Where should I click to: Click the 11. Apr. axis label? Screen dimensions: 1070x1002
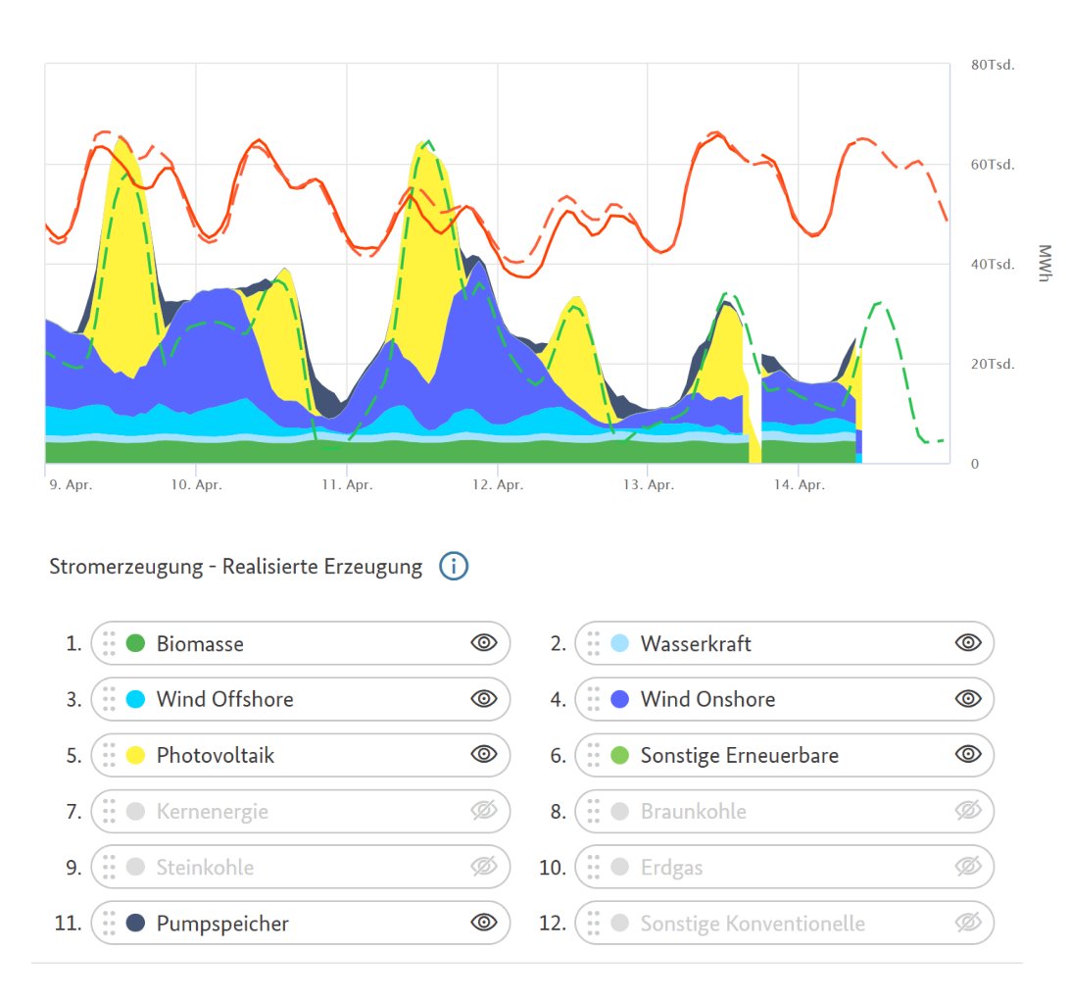tap(347, 484)
